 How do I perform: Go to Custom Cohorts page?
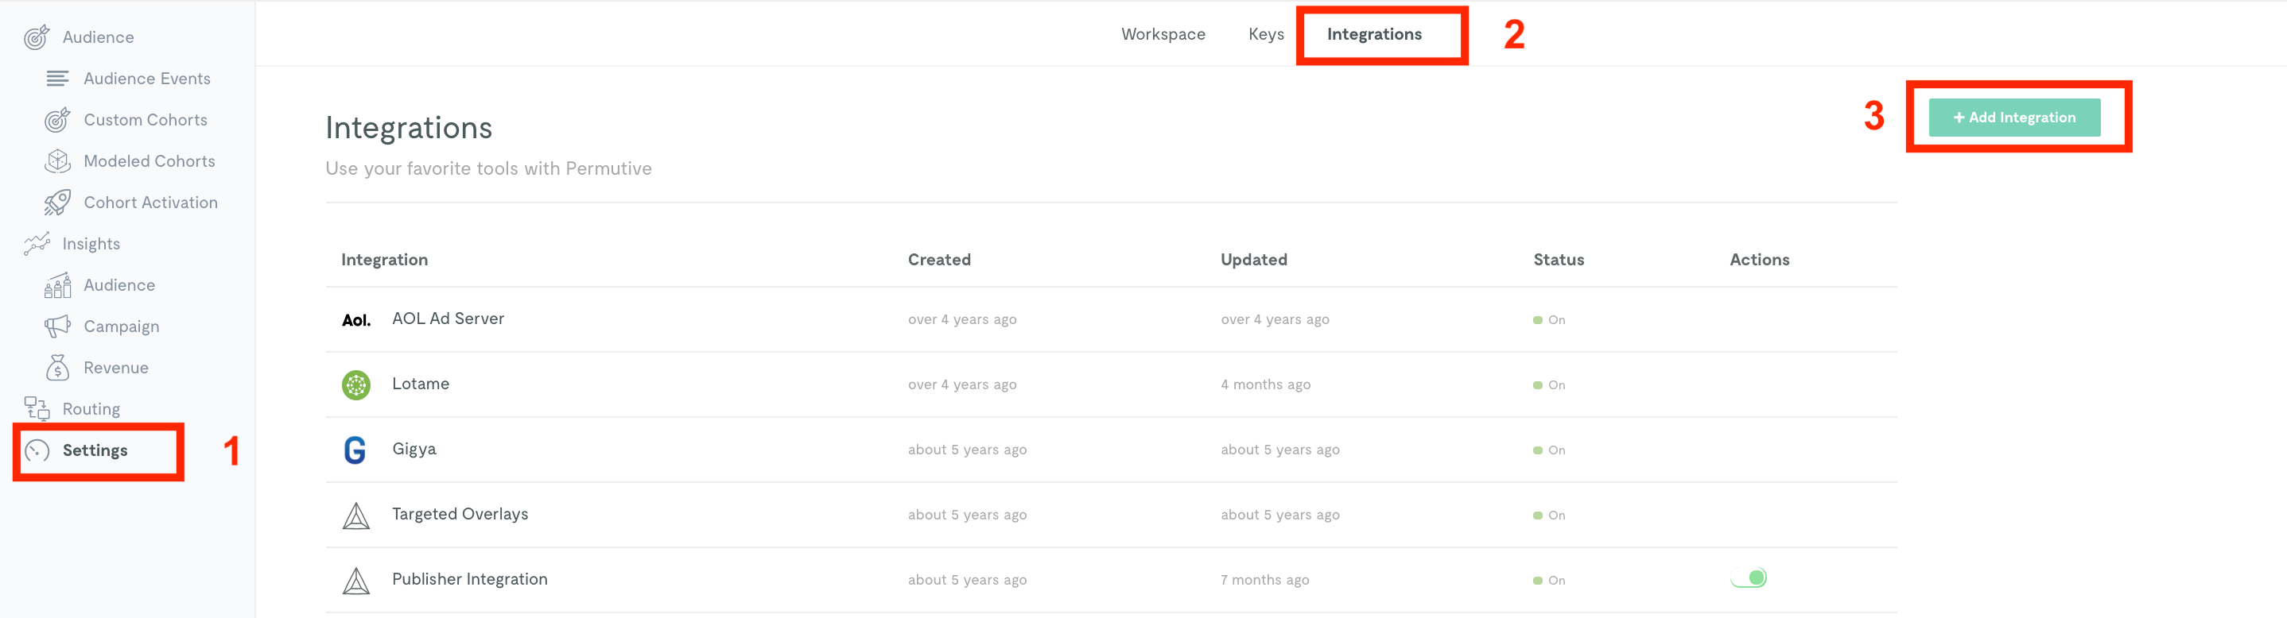(146, 120)
